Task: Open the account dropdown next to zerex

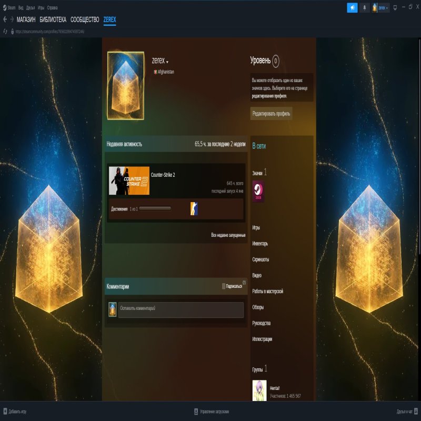Action: (x=386, y=7)
